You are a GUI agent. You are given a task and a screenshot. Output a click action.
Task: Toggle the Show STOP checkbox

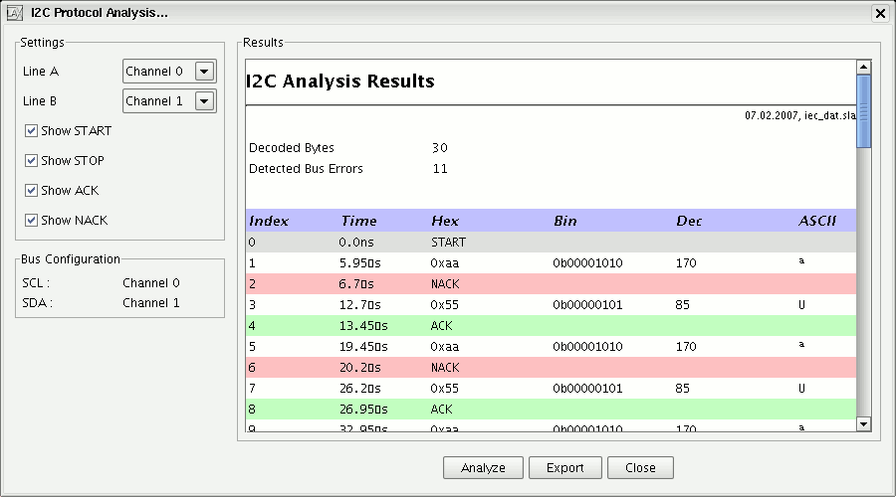coord(32,161)
